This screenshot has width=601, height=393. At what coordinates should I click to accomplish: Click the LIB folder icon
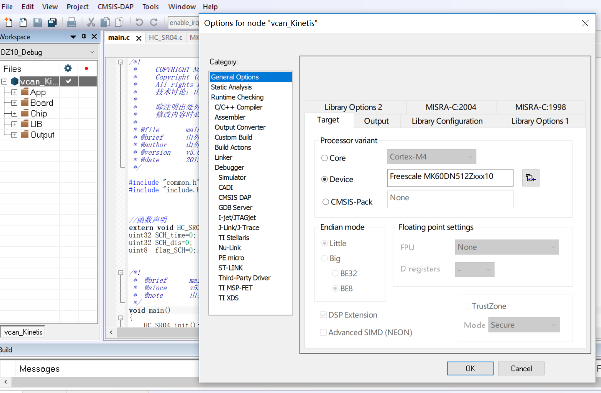point(25,124)
